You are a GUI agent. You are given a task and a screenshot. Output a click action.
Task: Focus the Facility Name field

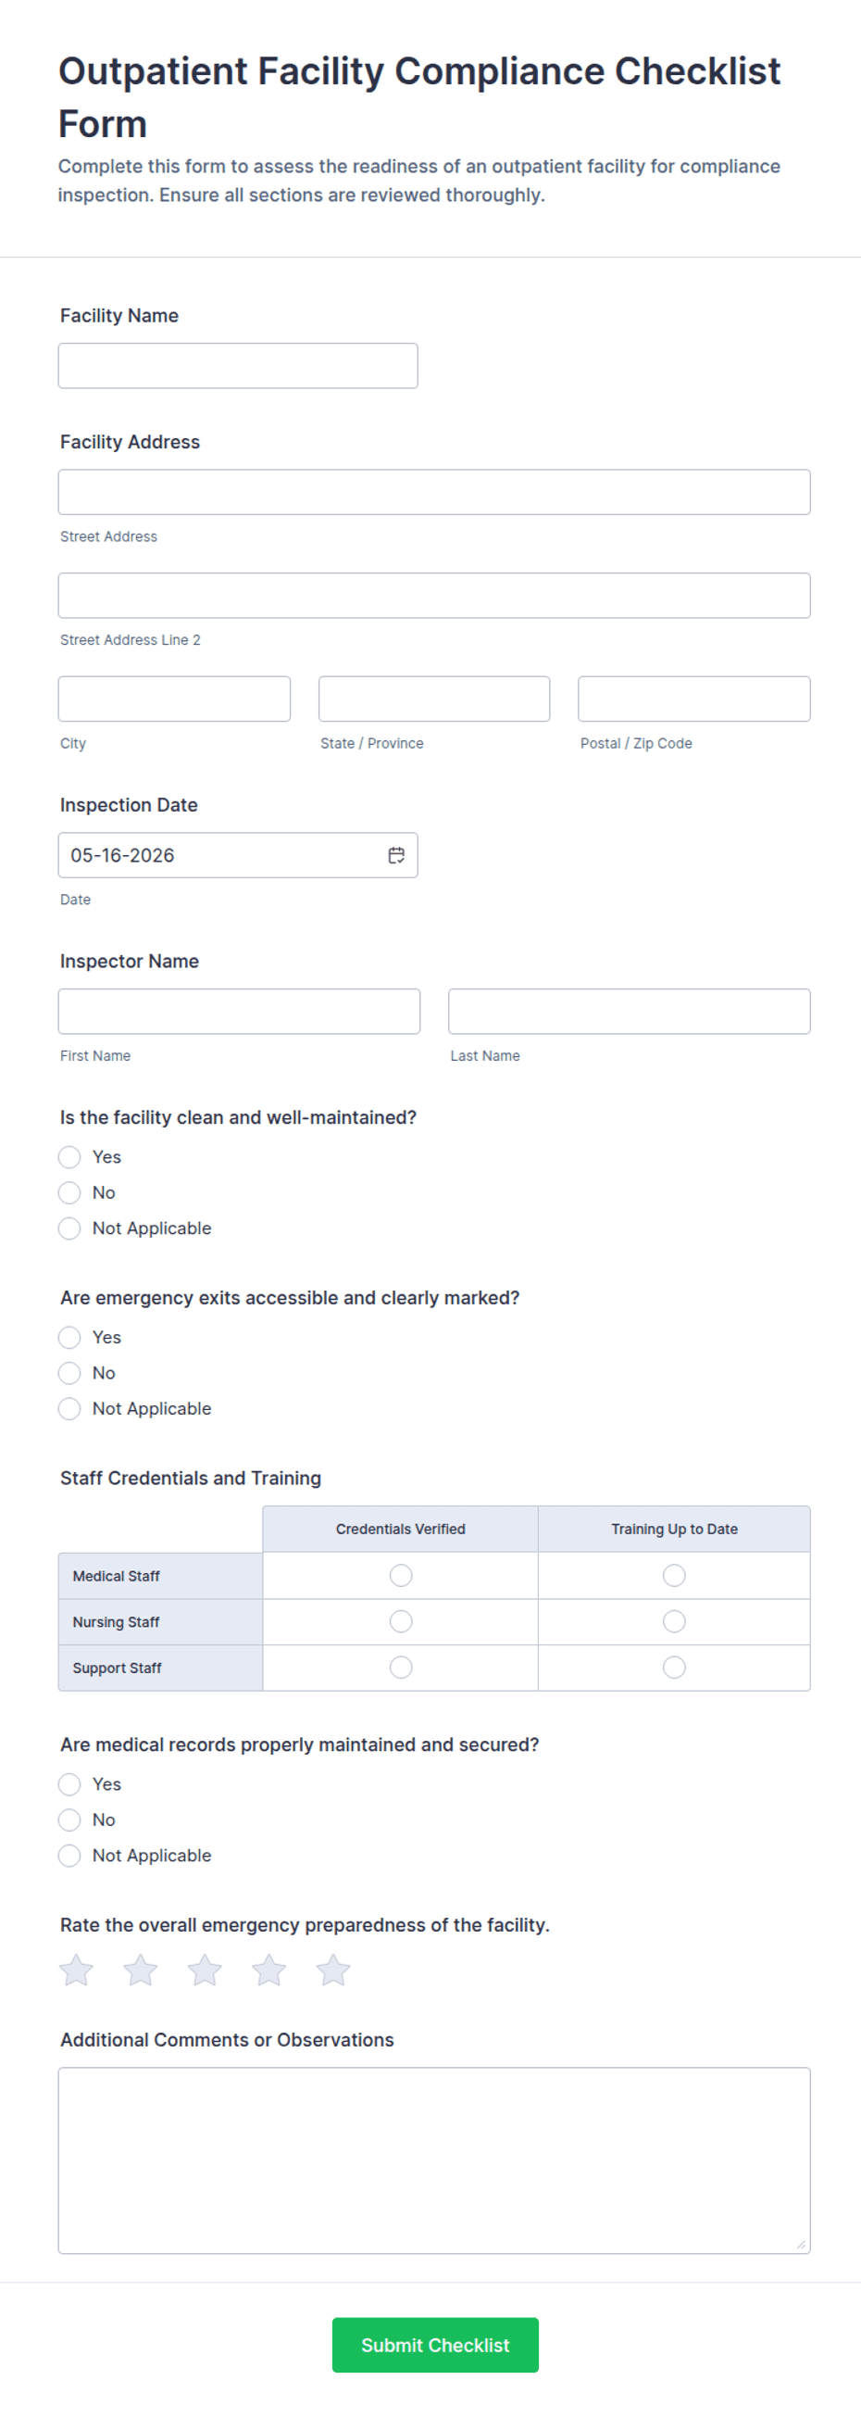pos(238,366)
